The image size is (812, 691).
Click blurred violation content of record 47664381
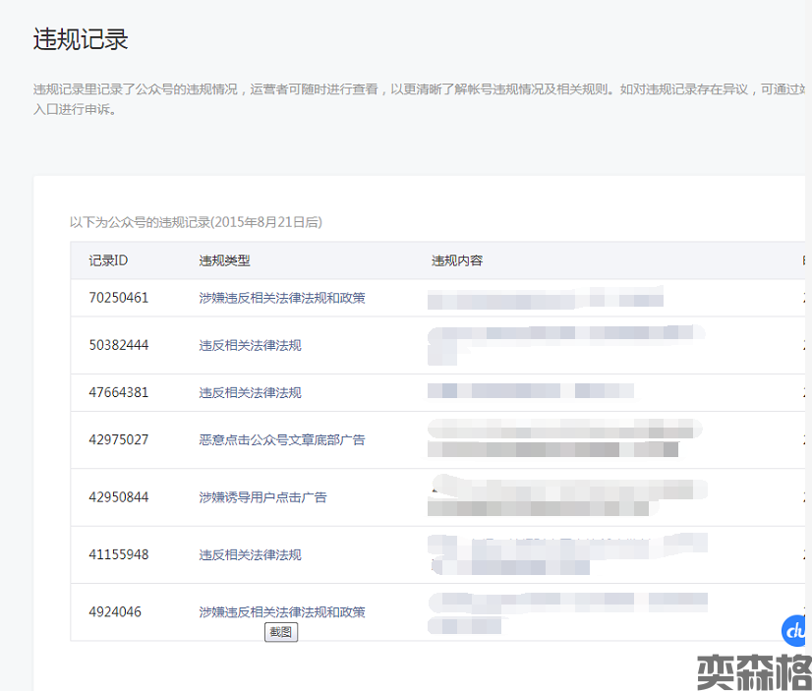click(x=531, y=391)
